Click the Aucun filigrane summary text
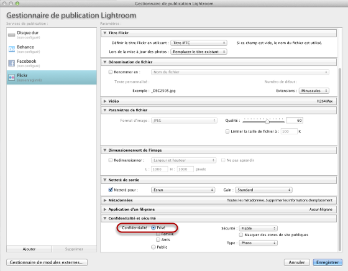This screenshot has height=271, width=348. tap(321, 209)
